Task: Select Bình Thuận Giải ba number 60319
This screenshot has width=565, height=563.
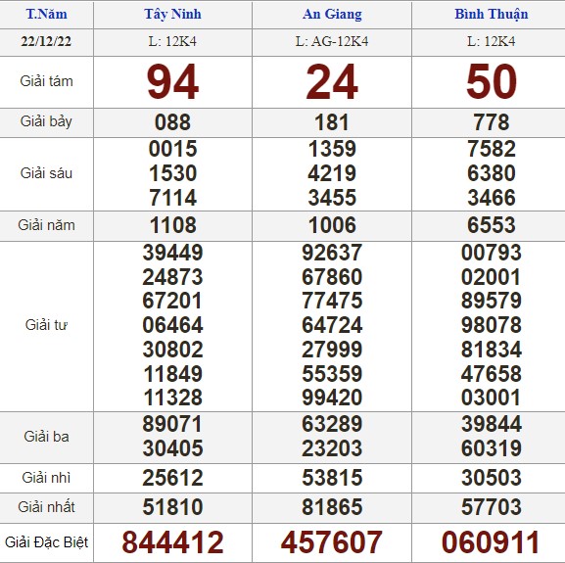Action: point(492,448)
